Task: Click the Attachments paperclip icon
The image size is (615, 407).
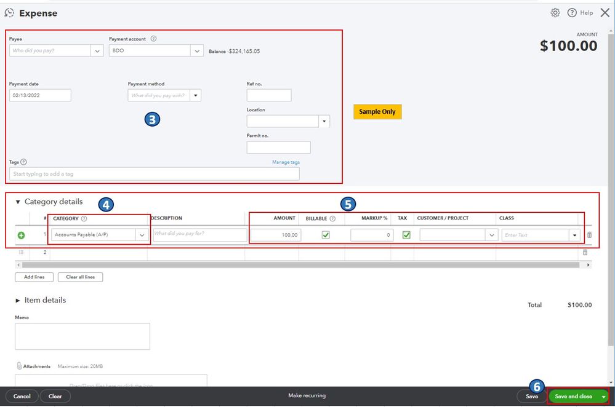Action: point(19,366)
